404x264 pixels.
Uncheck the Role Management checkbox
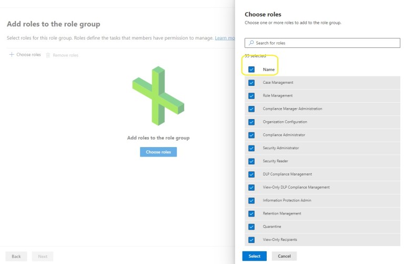click(251, 96)
